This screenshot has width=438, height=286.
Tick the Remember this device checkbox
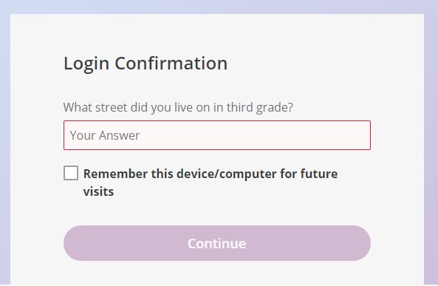(x=71, y=173)
